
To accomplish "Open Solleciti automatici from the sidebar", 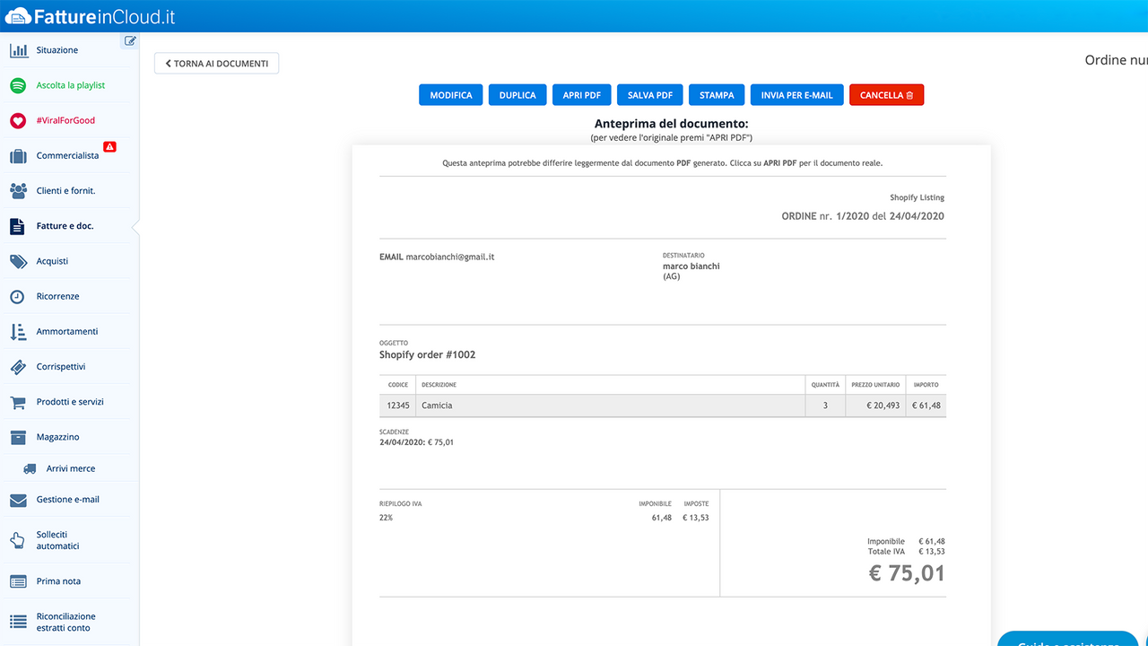I will pyautogui.click(x=19, y=539).
